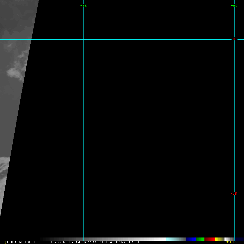Screen dimensions: 244x244
Task: Select the cyan segment of color bar
Action: pyautogui.click(x=171, y=239)
